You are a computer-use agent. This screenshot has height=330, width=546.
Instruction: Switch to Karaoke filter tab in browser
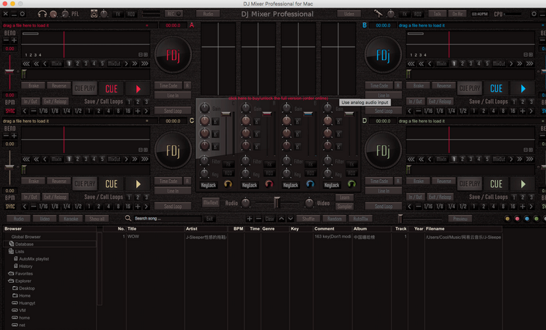pyautogui.click(x=71, y=218)
